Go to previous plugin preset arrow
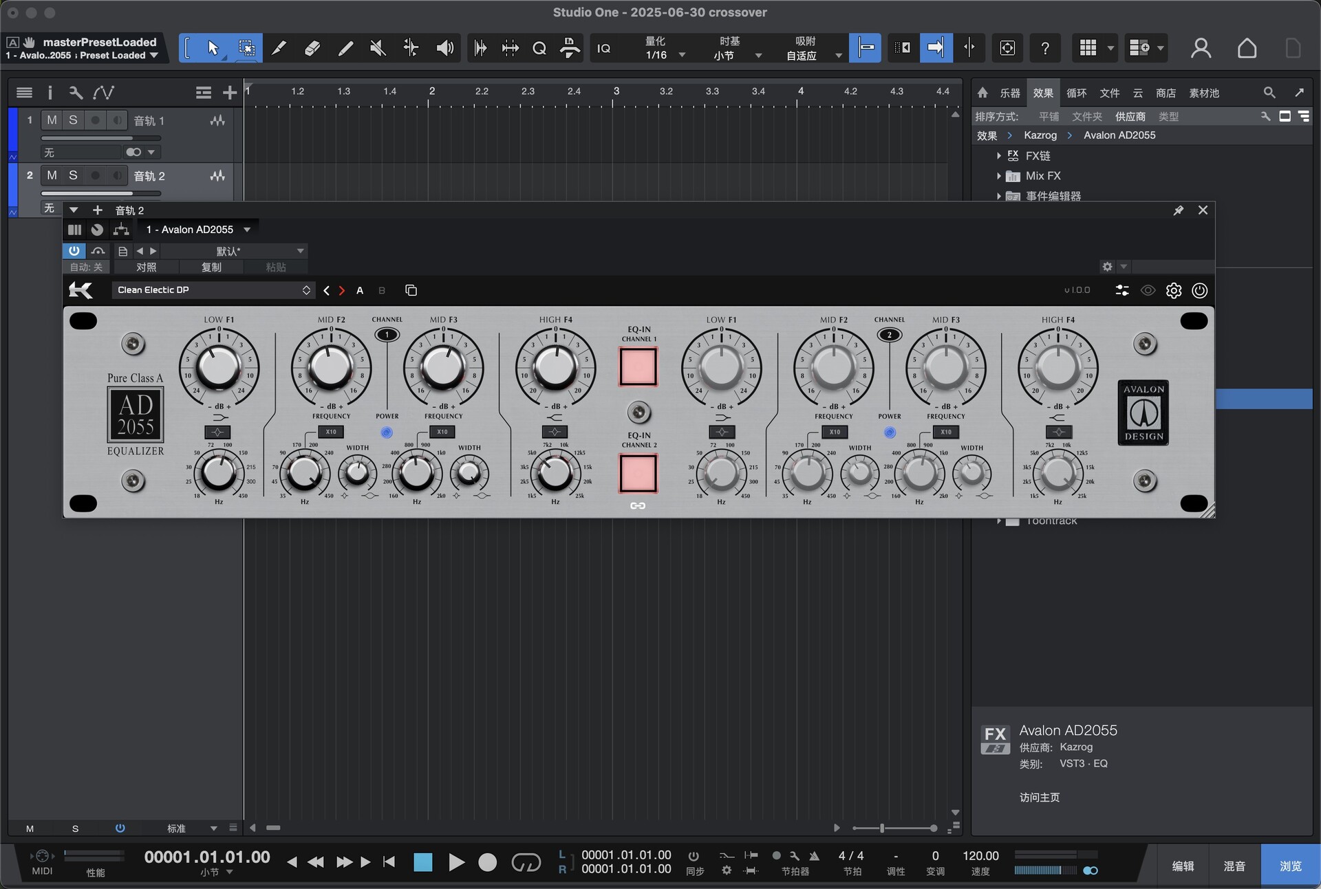 click(326, 290)
